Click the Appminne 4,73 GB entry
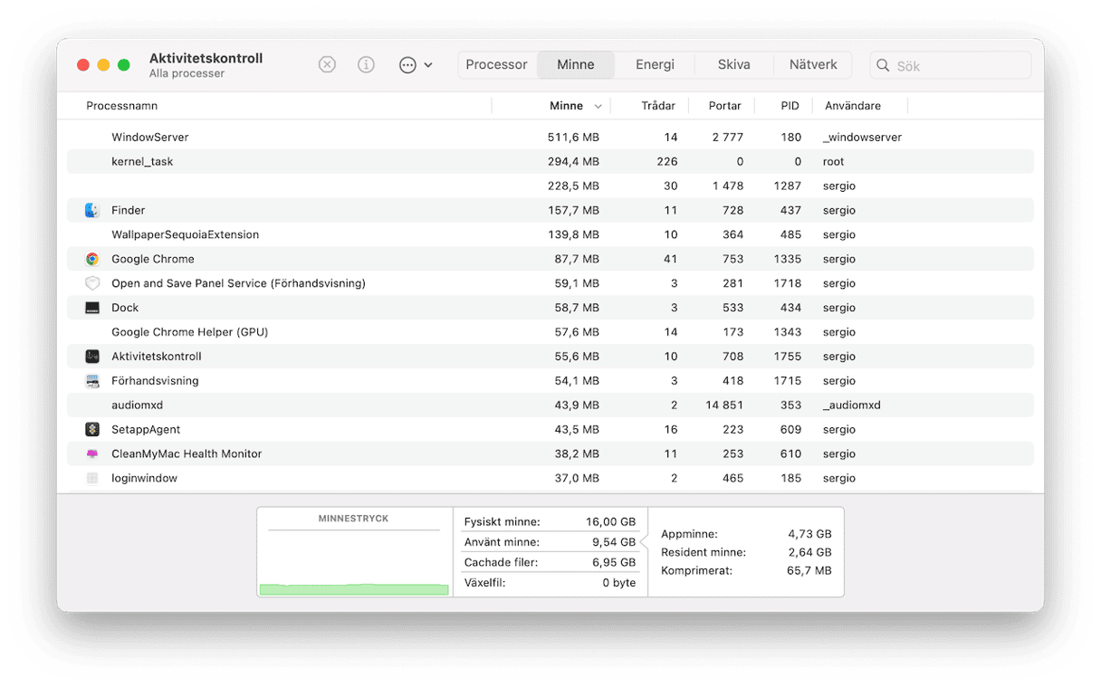Image resolution: width=1101 pixels, height=687 pixels. [x=746, y=534]
